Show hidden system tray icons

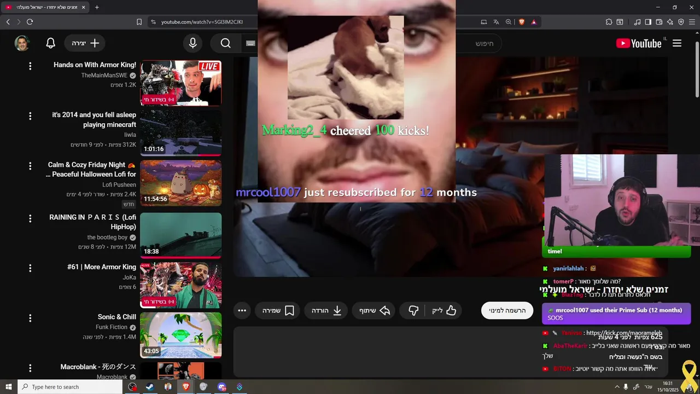tap(617, 387)
